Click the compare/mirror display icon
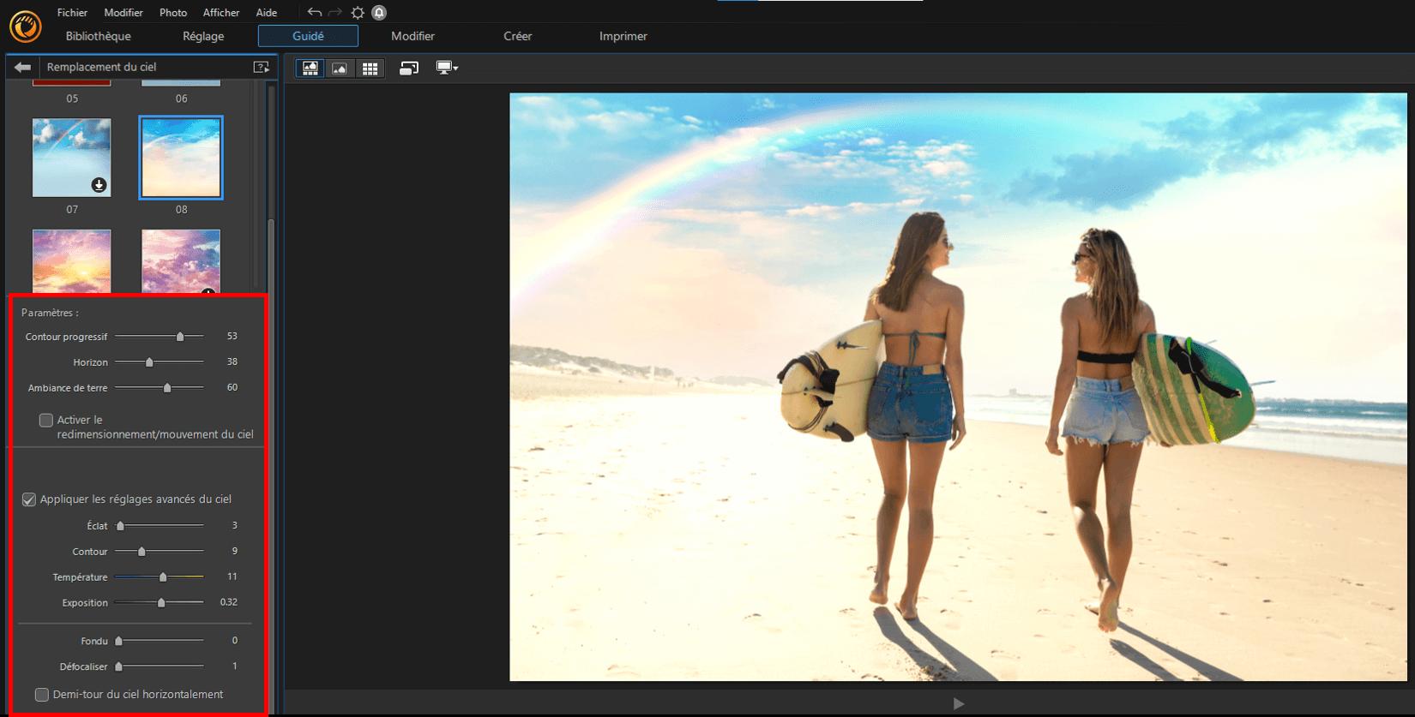Viewport: 1415px width, 717px height. (x=409, y=69)
